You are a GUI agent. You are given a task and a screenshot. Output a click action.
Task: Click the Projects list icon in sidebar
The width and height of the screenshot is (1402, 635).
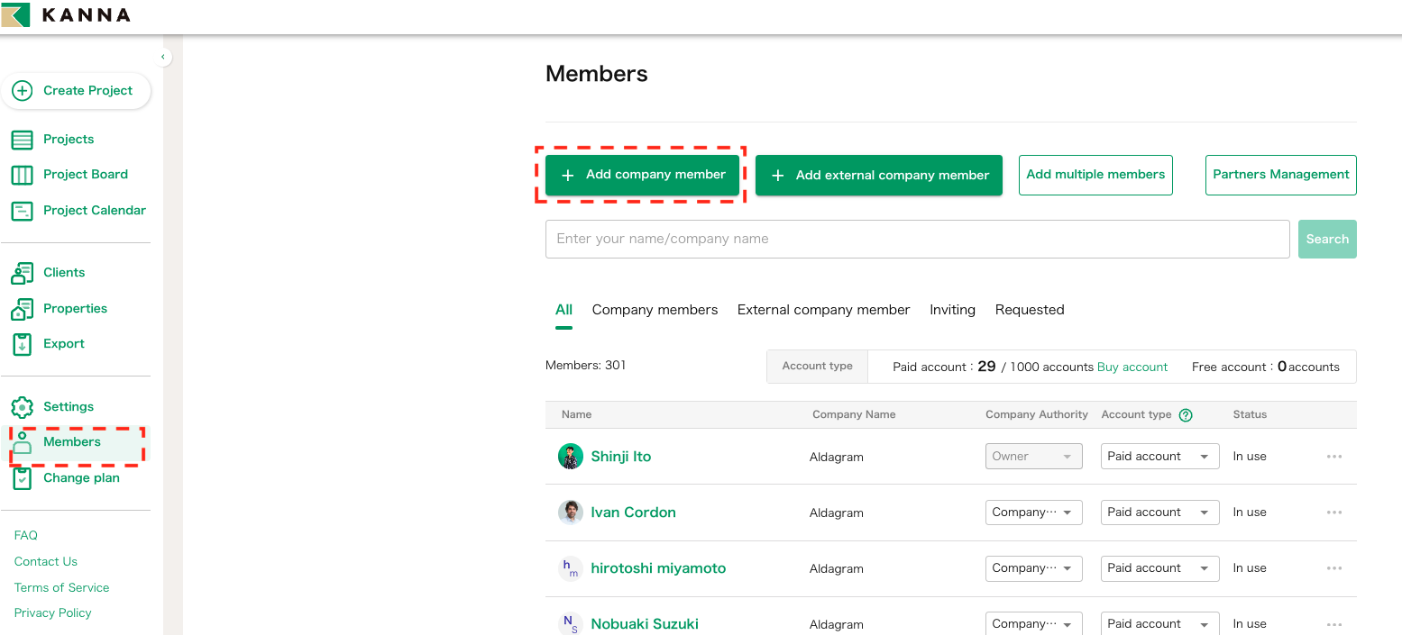click(22, 140)
